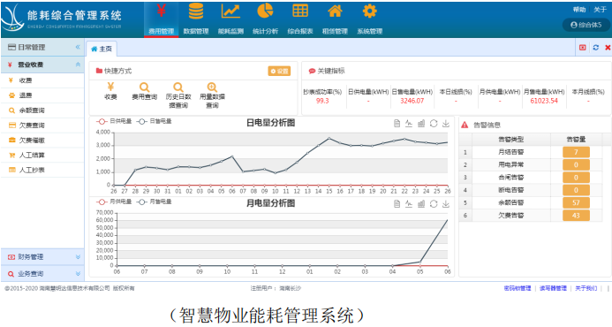
Task: Select 欠费查询 in the sidebar
Action: pos(42,125)
